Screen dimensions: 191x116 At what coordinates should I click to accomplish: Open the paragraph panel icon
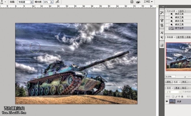click(162, 38)
